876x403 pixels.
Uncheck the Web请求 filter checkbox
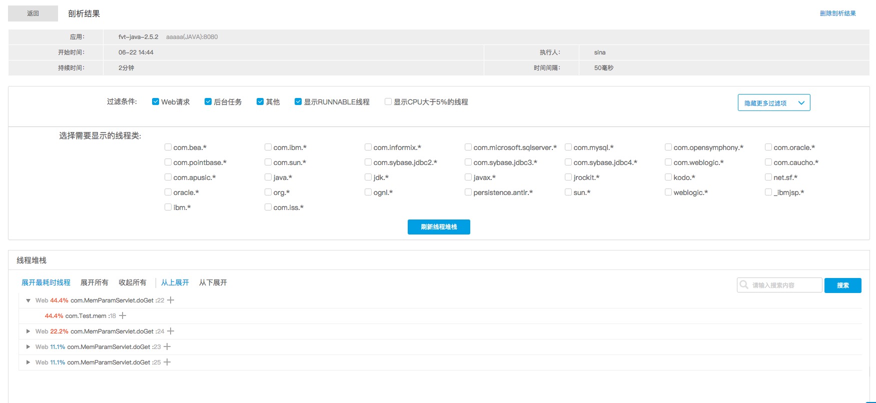tap(156, 101)
